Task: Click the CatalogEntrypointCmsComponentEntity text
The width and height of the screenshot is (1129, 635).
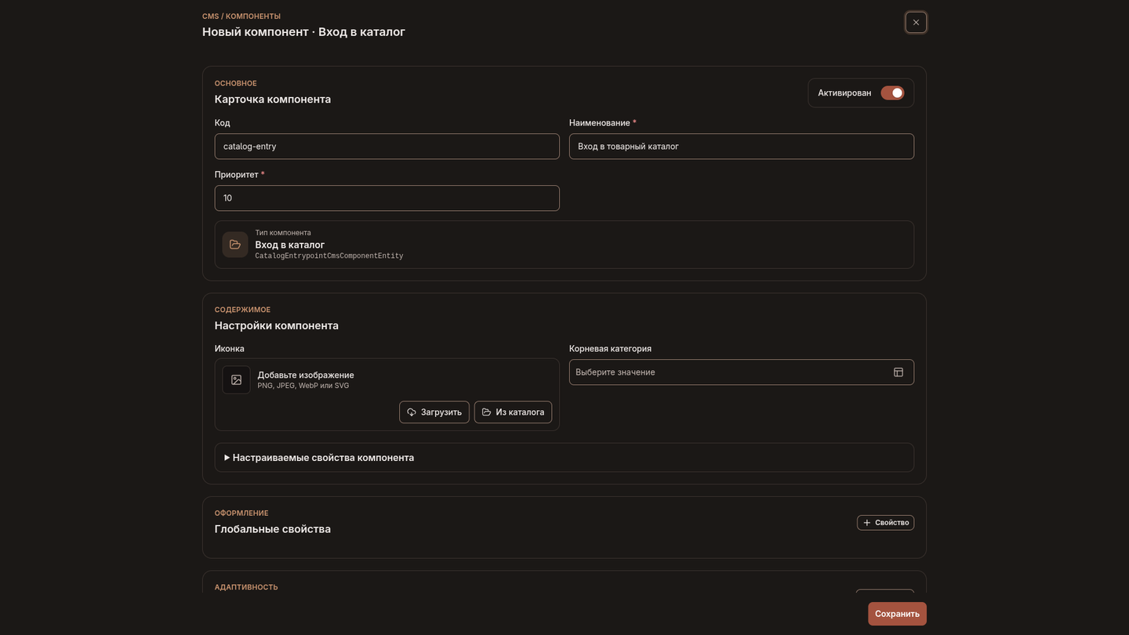Action: pos(329,256)
